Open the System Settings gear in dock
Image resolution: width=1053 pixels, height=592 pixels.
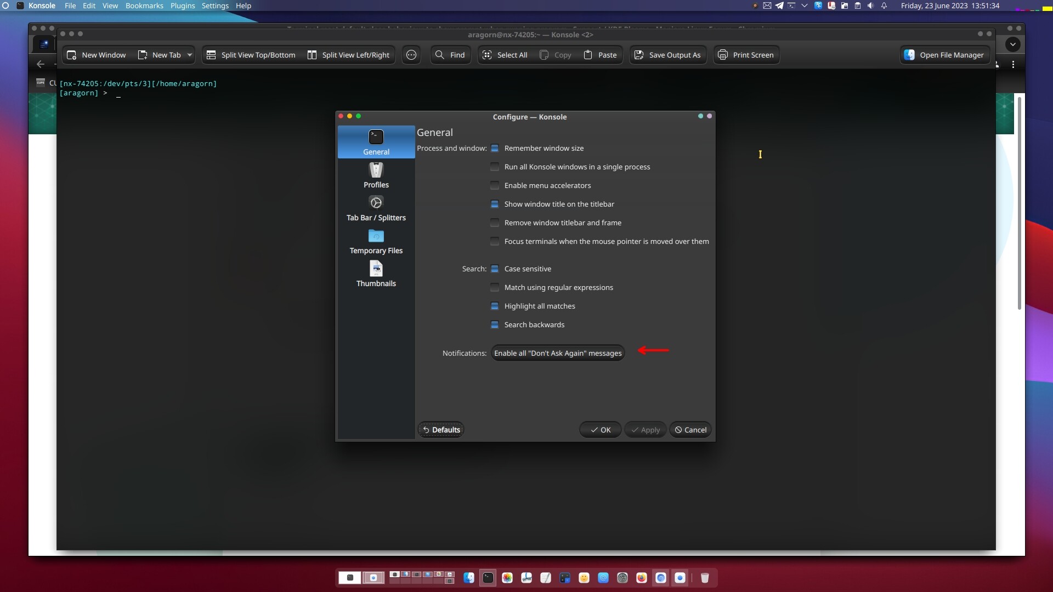coord(622,578)
